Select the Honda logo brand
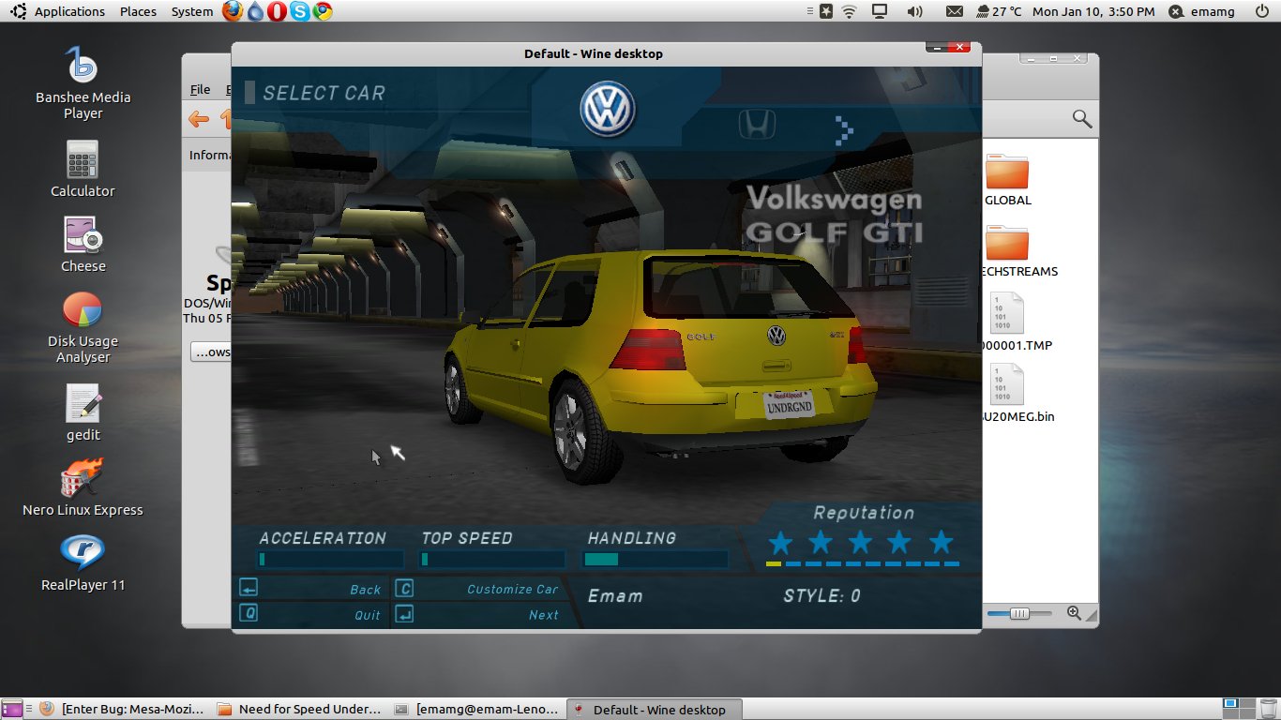 pos(757,124)
